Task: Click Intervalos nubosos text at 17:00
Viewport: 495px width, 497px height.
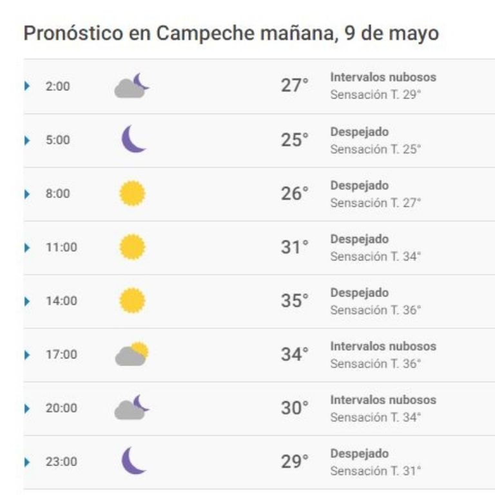Action: [x=383, y=346]
